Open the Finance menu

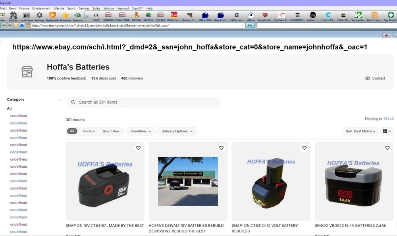pyautogui.click(x=24, y=8)
